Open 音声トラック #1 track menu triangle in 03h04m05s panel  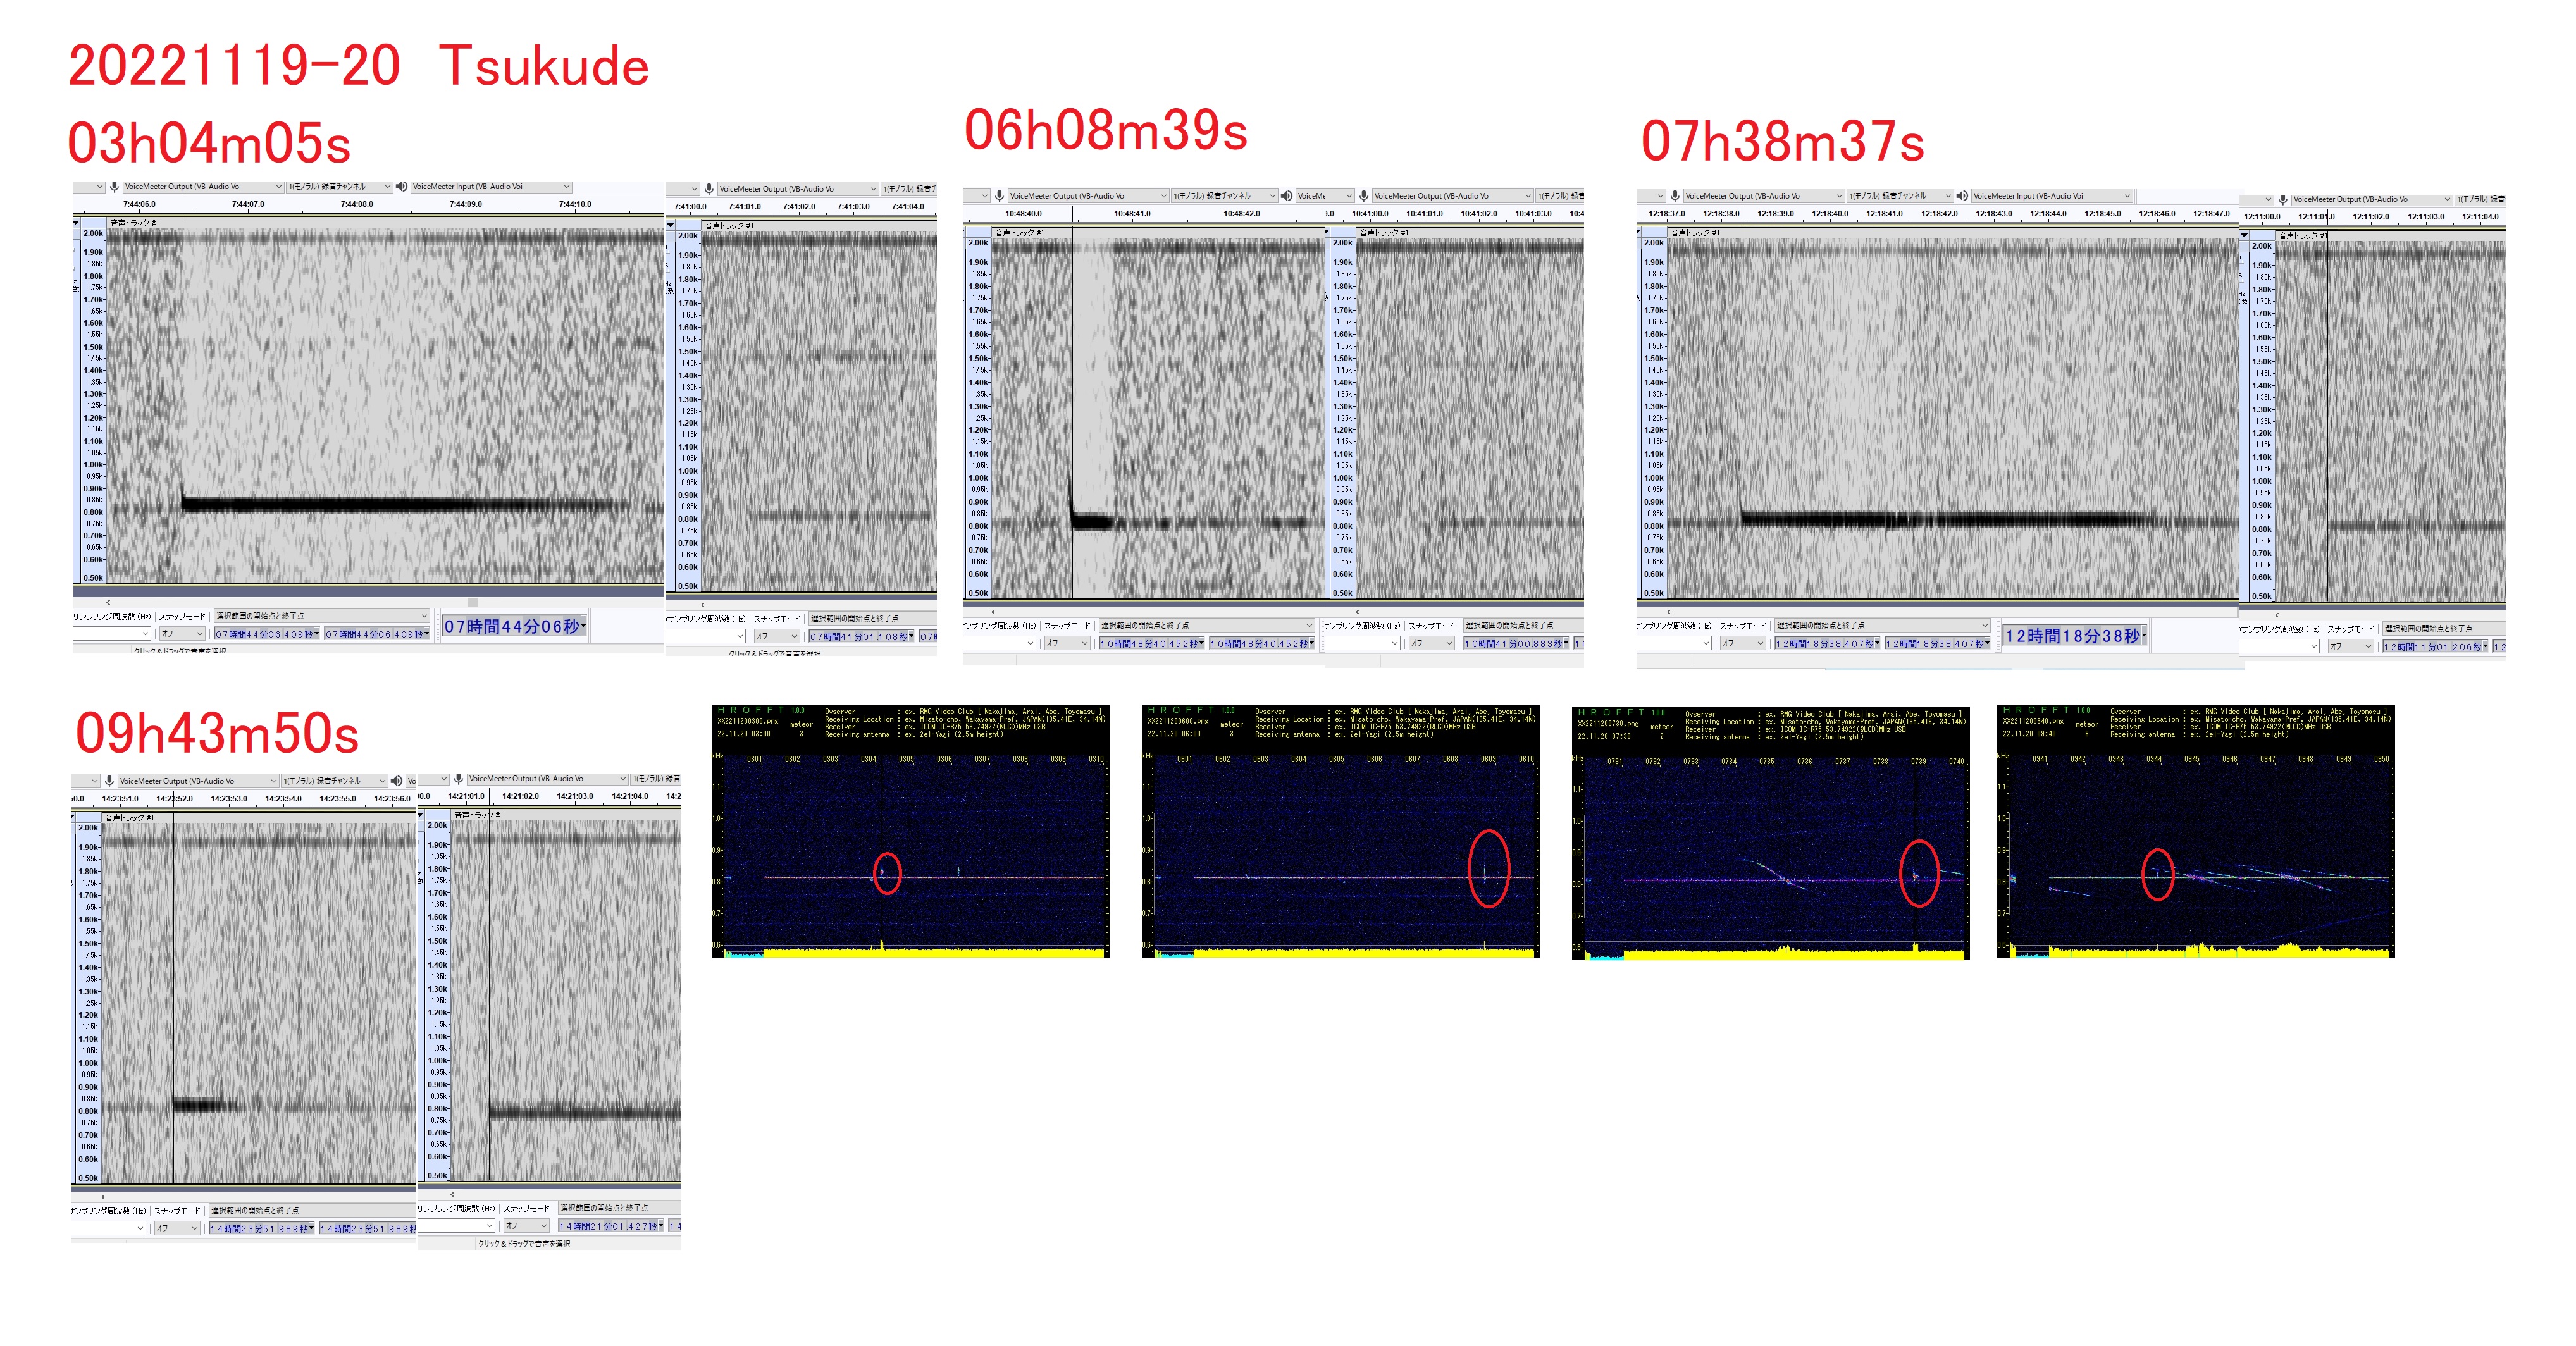pyautogui.click(x=77, y=223)
